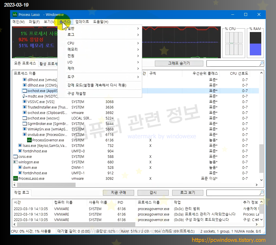The image size is (276, 245).
Task: Click the VSSVC.exe process icon
Action: (25, 102)
